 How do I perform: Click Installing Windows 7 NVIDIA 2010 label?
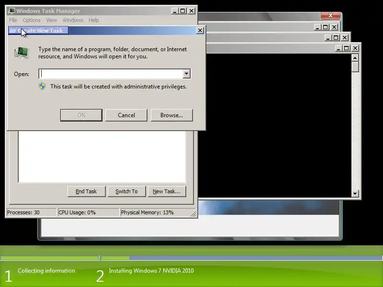coord(151,271)
